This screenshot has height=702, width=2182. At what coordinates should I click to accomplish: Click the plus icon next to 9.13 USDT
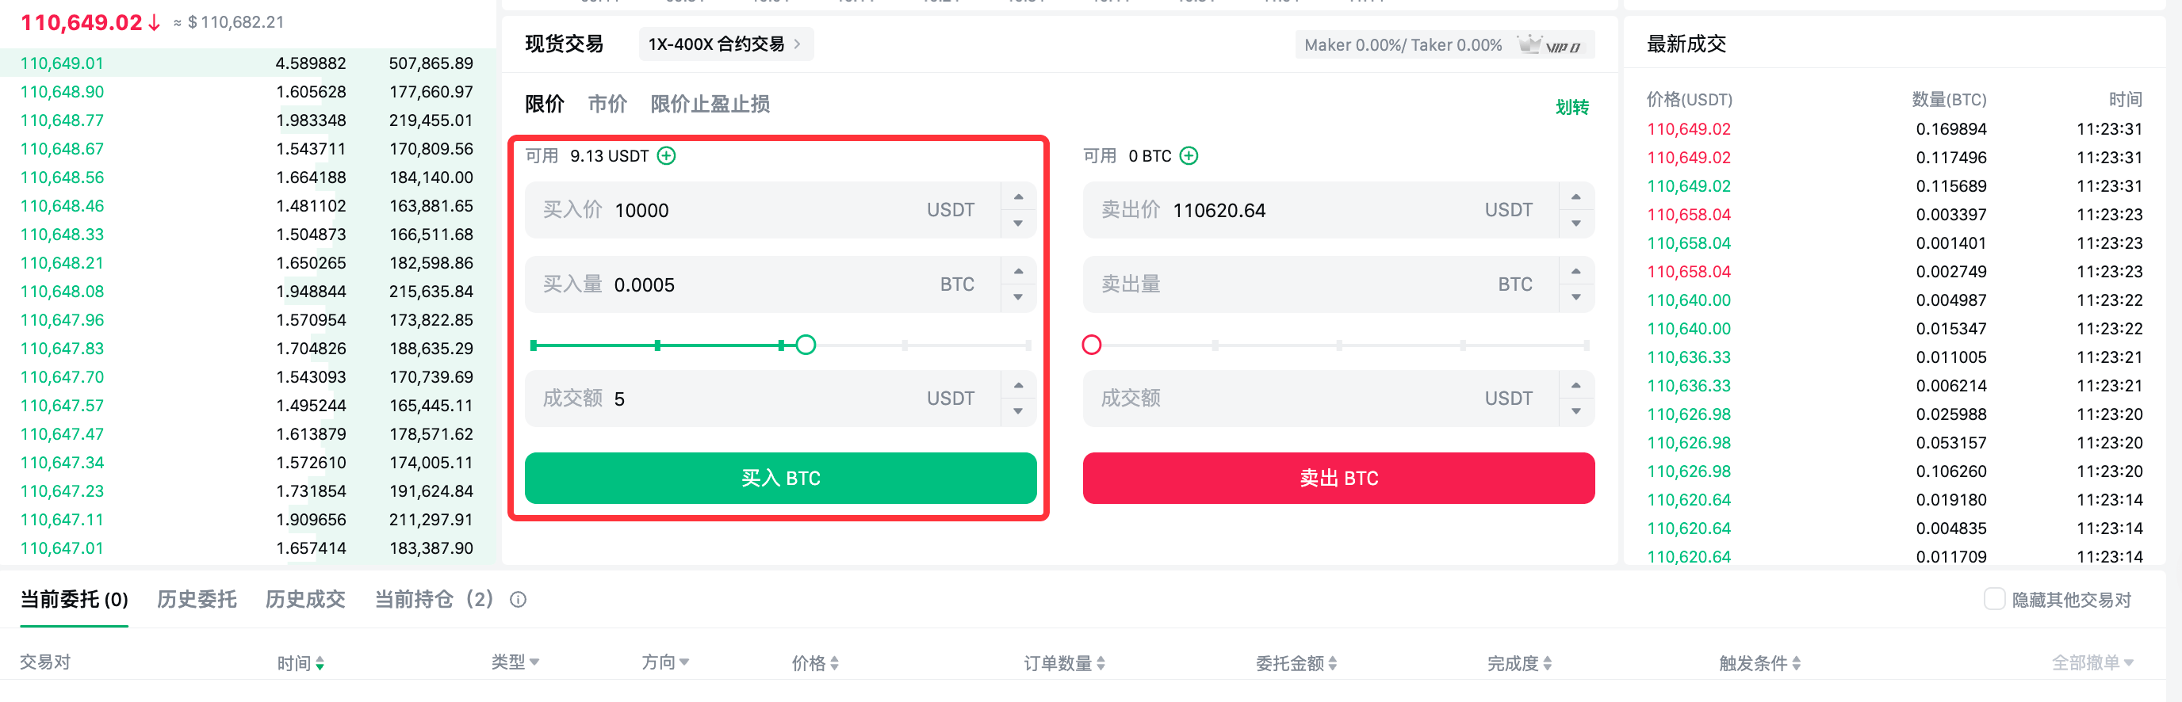667,156
